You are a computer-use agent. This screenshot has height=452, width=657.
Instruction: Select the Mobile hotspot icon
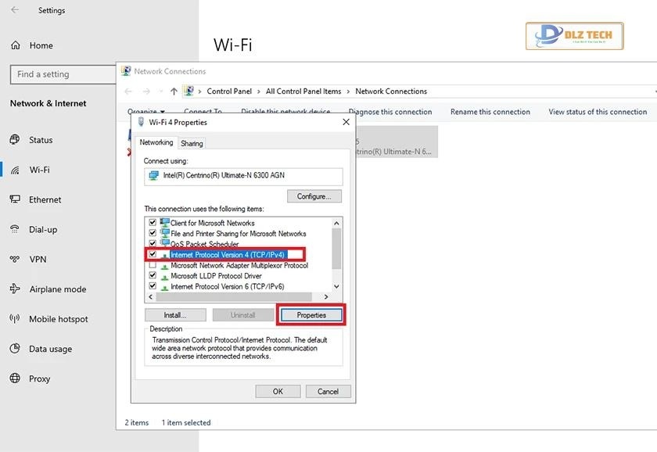coord(15,319)
